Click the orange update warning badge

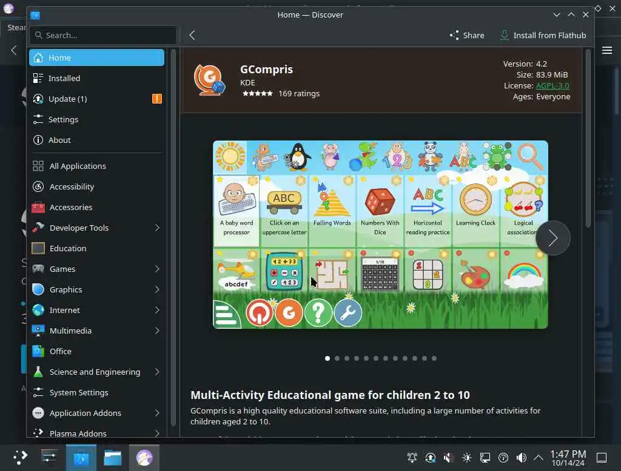[x=157, y=99]
